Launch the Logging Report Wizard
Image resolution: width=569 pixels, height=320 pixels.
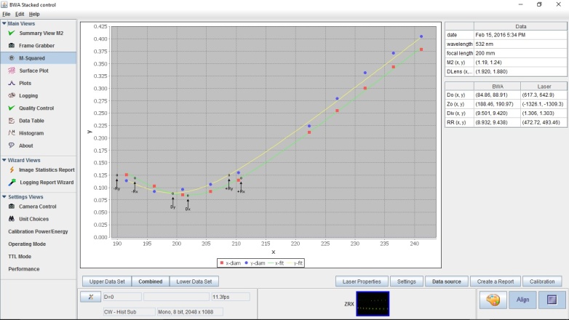coord(46,182)
